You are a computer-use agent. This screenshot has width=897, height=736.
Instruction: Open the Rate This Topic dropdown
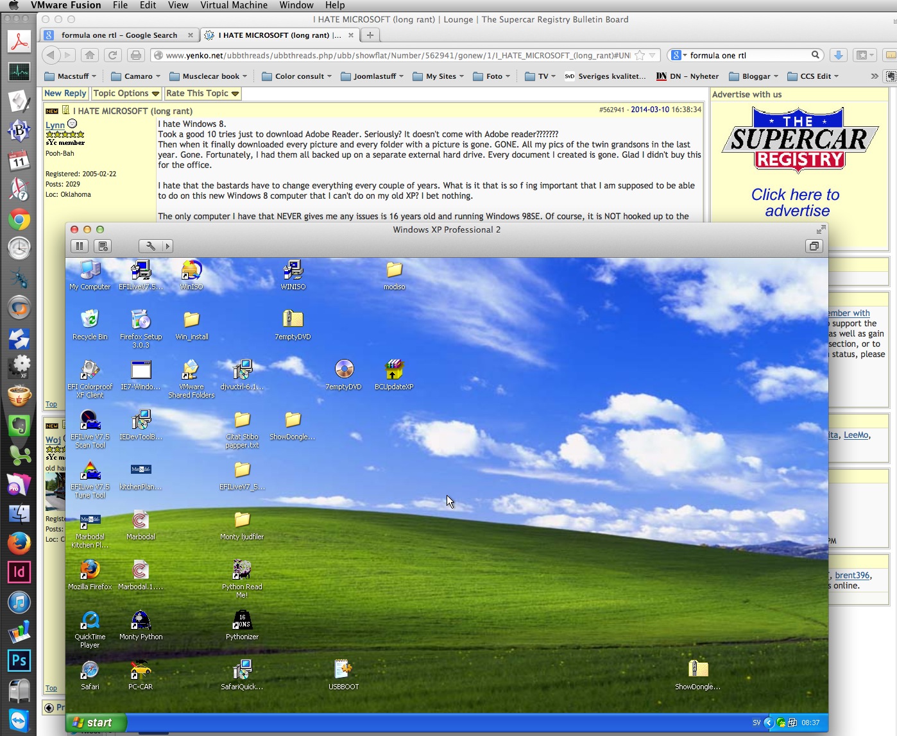pos(202,94)
